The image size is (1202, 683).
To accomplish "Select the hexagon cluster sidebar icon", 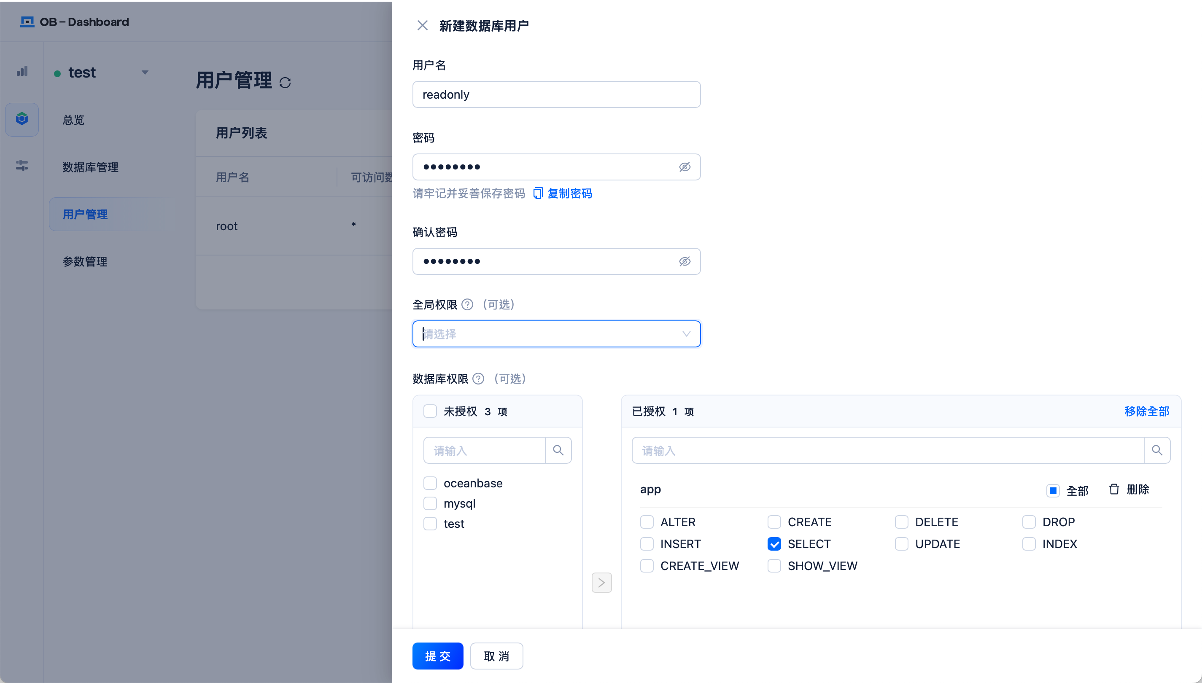I will [22, 119].
